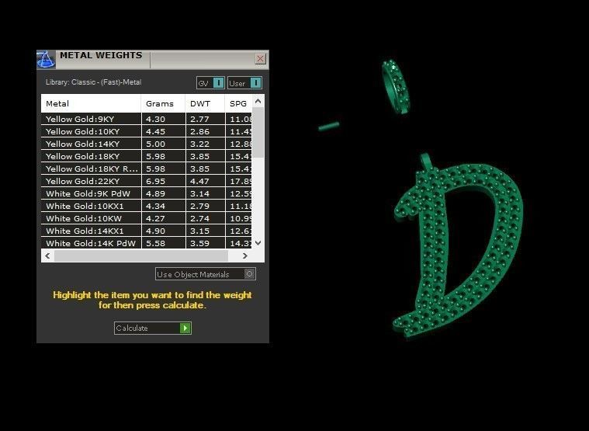Click the 5.58 grams value
This screenshot has height=431, width=589.
click(x=155, y=243)
